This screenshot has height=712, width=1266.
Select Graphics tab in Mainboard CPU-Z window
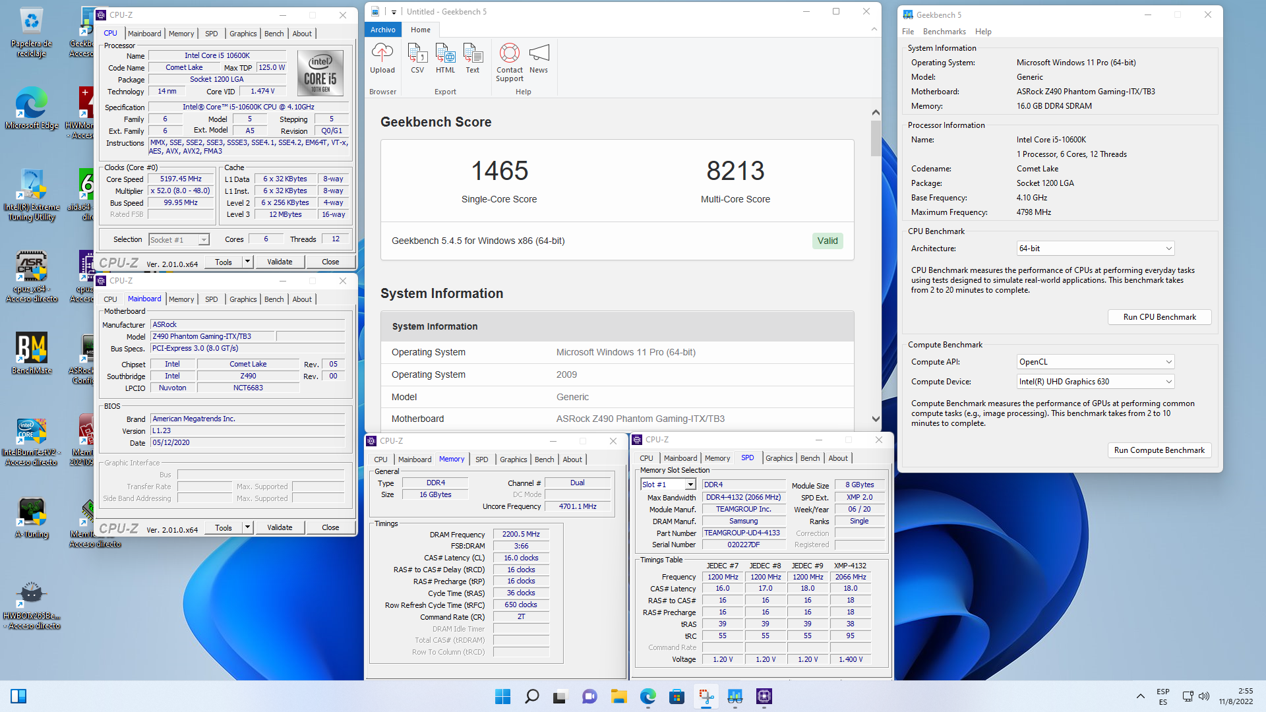243,299
